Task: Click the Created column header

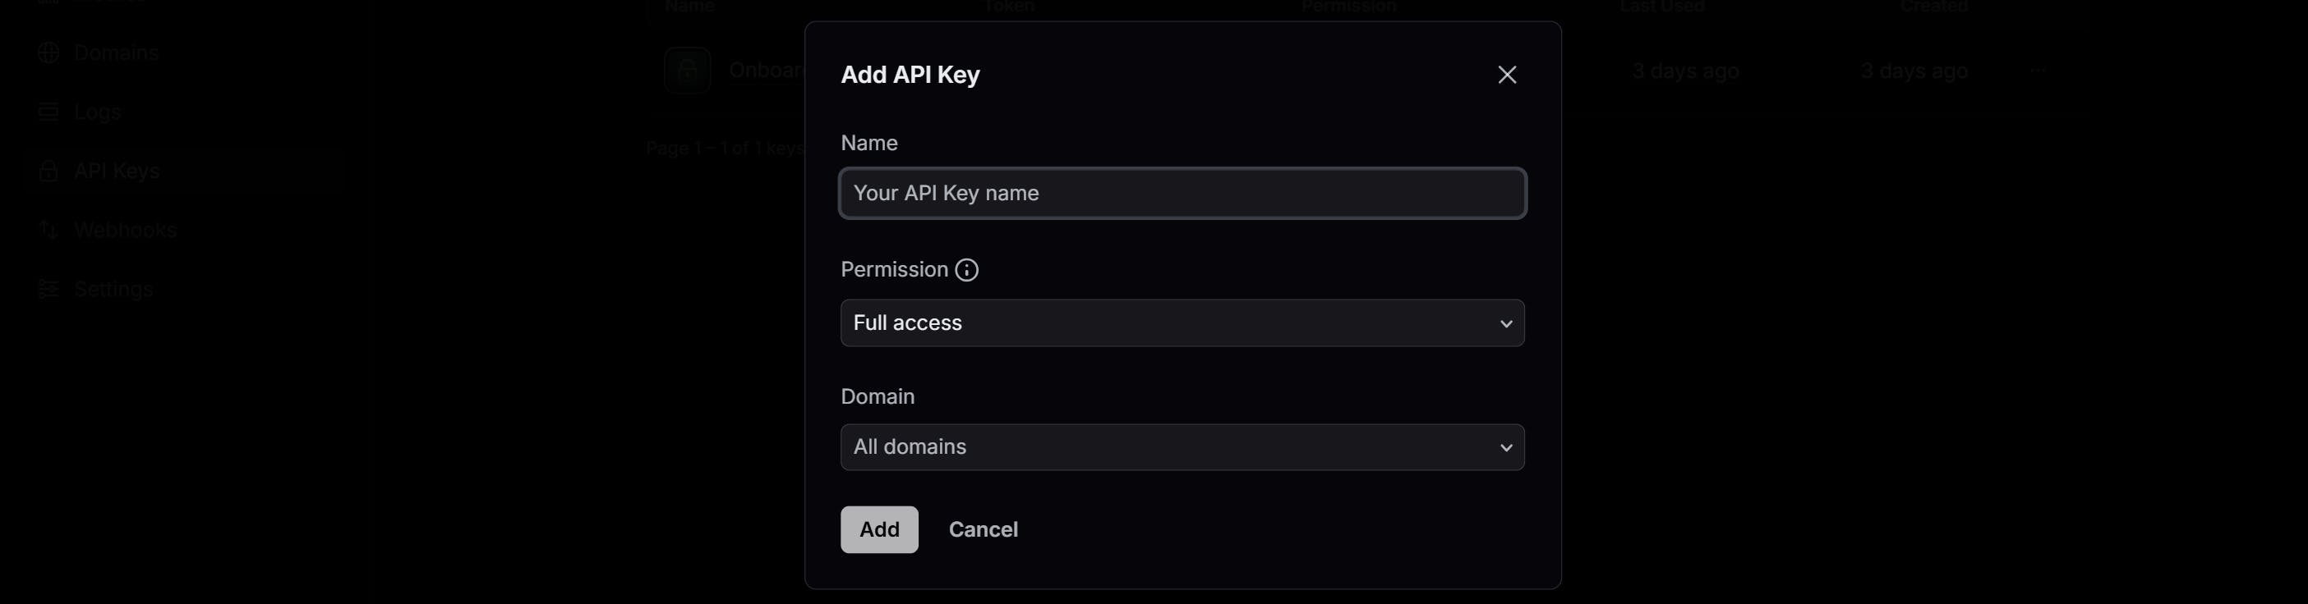Action: [x=1933, y=7]
